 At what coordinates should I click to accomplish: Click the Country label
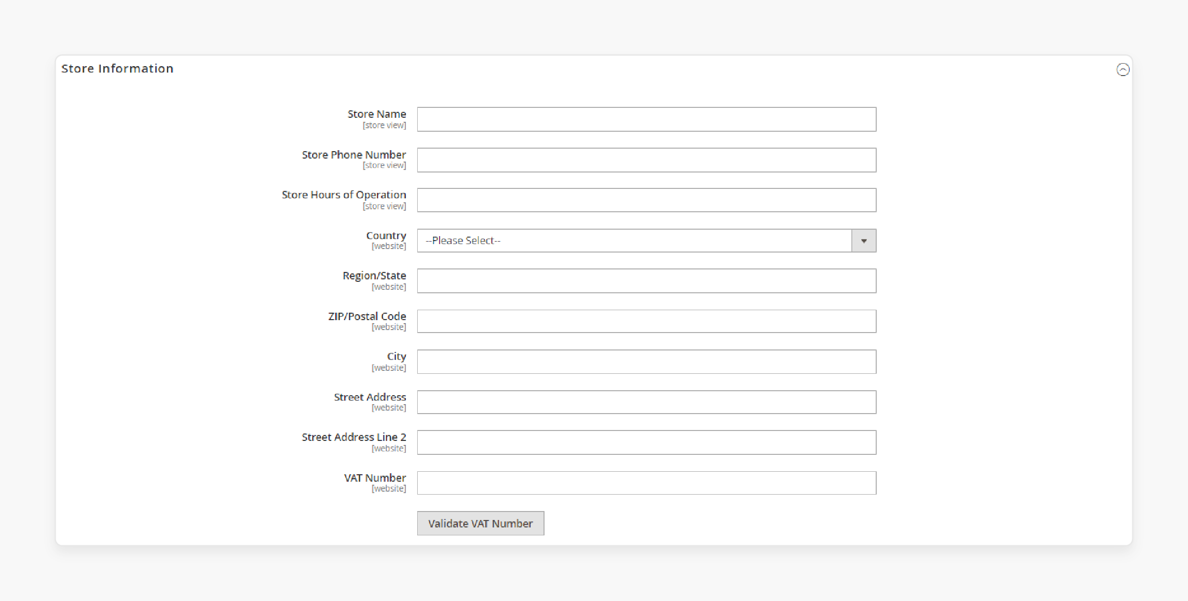pyautogui.click(x=386, y=236)
